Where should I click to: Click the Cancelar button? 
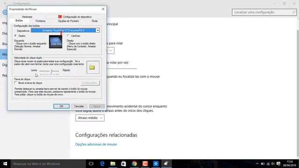tap(79, 106)
